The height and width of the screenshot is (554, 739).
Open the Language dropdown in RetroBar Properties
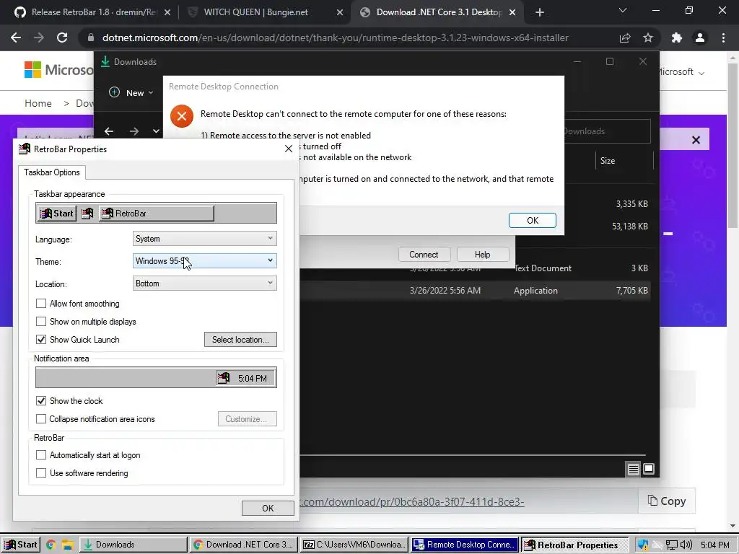pyautogui.click(x=204, y=239)
